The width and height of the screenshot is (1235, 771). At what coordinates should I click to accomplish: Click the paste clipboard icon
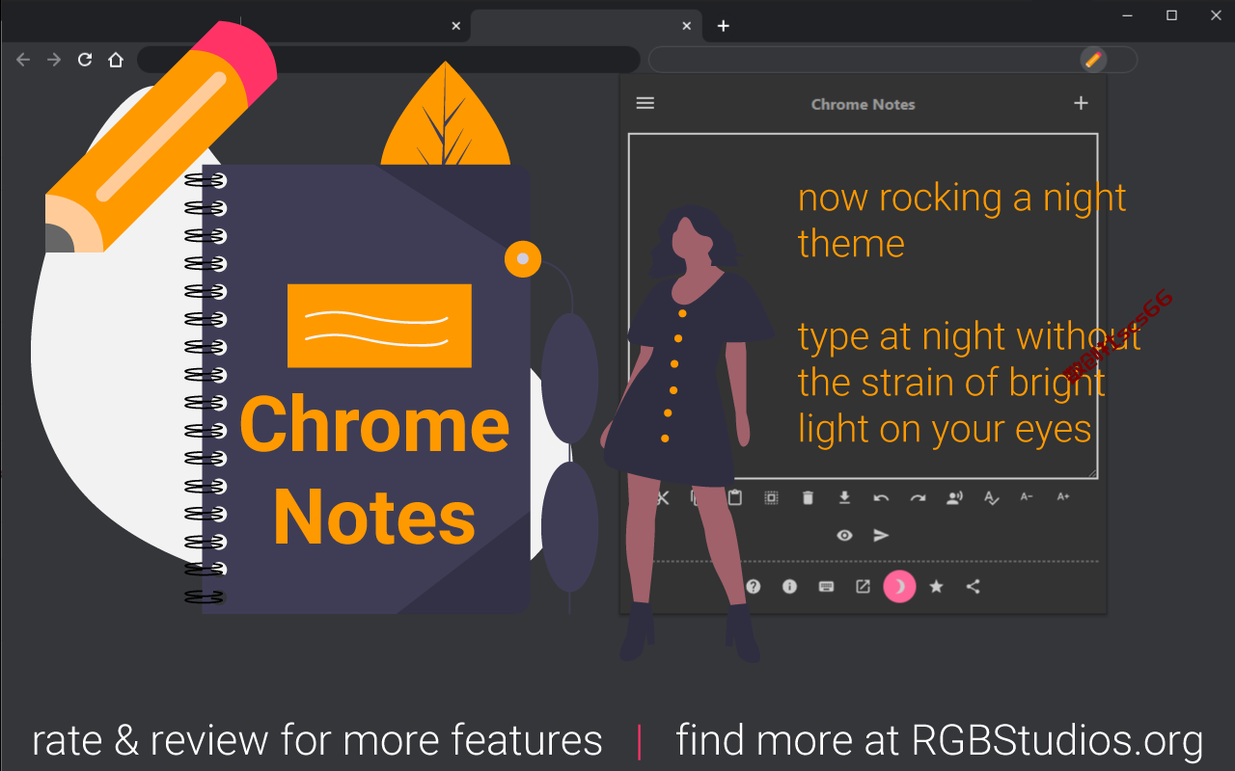734,497
